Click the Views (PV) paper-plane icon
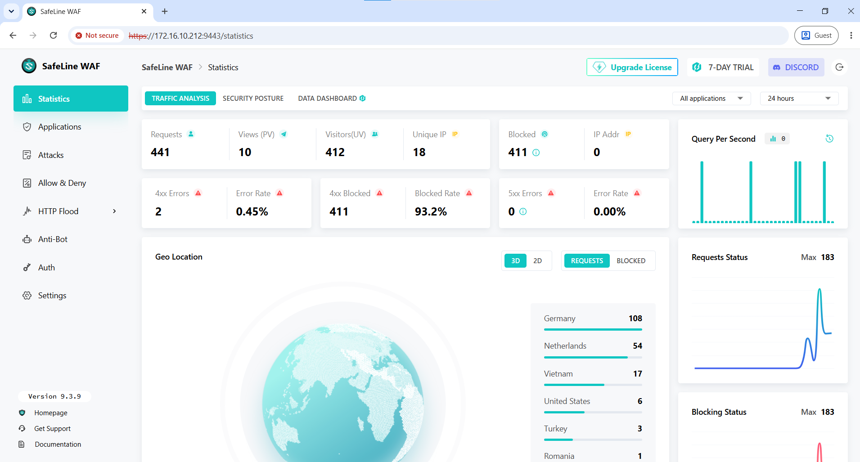The image size is (860, 462). coord(284,134)
